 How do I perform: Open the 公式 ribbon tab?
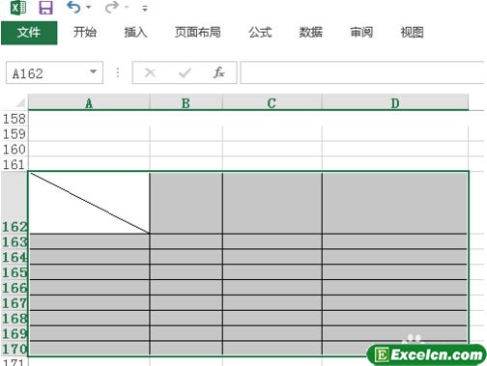coord(260,32)
